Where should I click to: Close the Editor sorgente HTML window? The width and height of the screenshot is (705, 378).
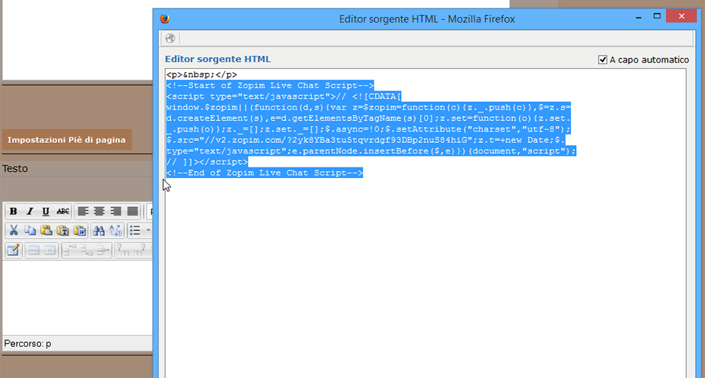click(x=682, y=16)
